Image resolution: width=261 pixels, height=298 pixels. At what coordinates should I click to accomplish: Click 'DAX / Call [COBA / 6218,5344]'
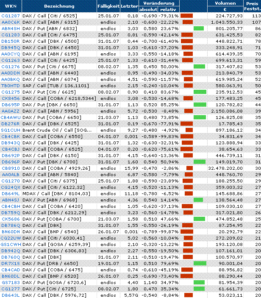(x=59, y=99)
